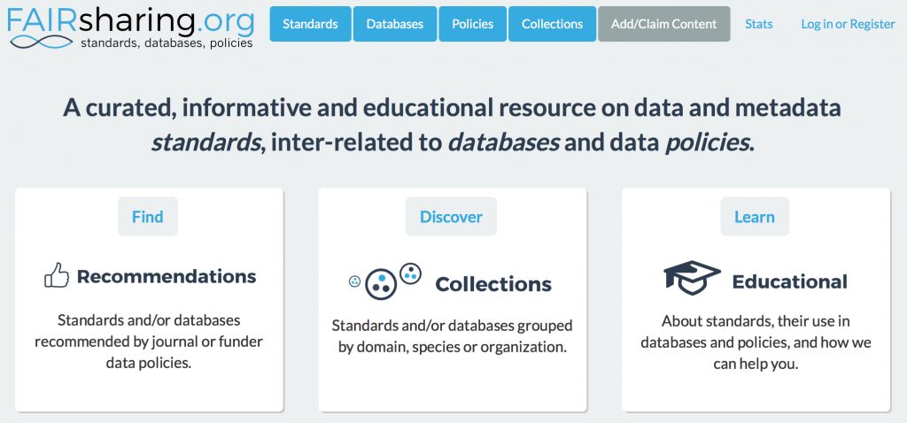The image size is (907, 423).
Task: Click the Collections circles icon
Action: (385, 280)
